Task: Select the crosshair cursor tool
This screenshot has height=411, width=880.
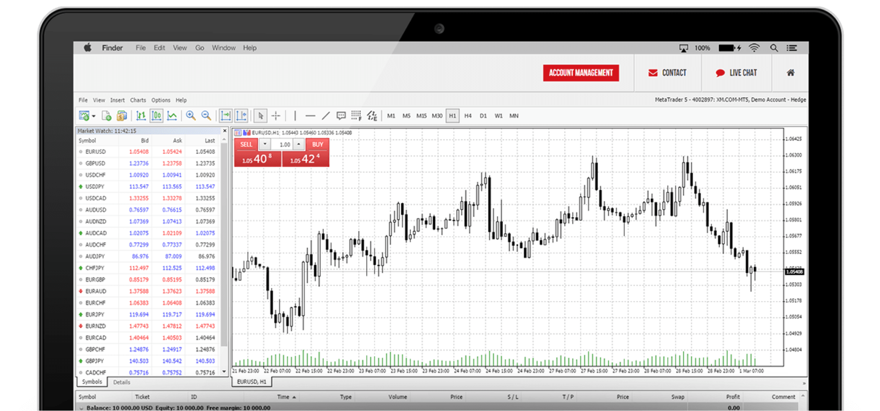Action: pos(276,116)
